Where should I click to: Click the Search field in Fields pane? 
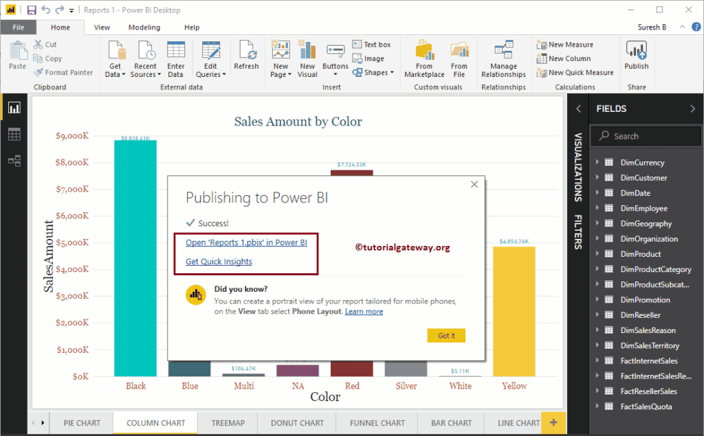[x=645, y=136]
